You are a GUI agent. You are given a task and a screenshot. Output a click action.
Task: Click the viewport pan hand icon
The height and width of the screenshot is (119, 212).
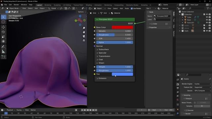(x=84, y=32)
